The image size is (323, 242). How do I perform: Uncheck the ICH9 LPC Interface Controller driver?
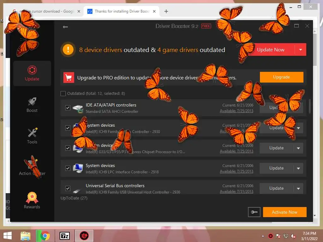pos(68,168)
